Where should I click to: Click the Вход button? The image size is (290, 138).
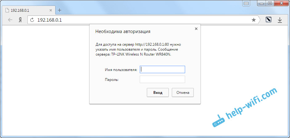[x=158, y=93]
